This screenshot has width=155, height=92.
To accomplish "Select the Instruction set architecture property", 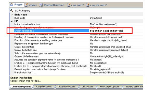I will pyautogui.click(x=27, y=24).
